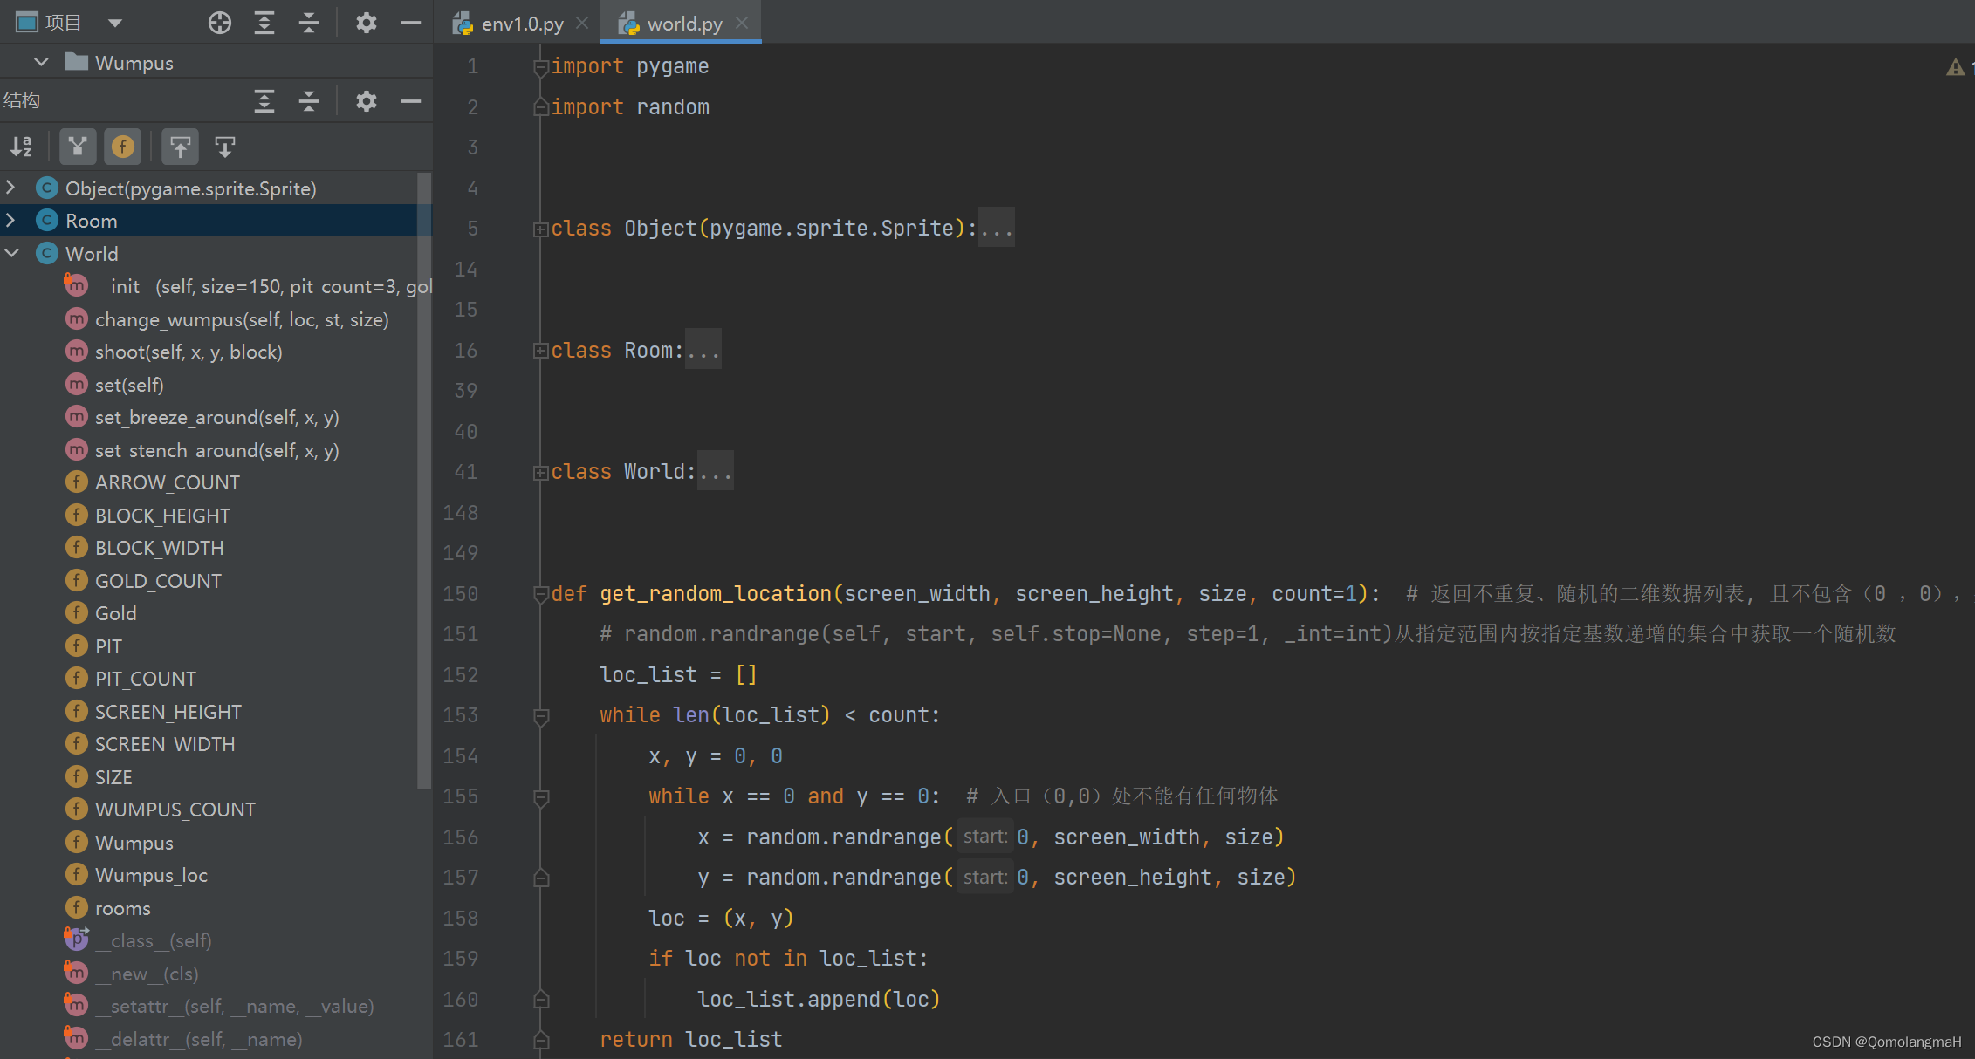Screen dimensions: 1975x1059
Task: Unfold collapsed class World in editor
Action: point(541,472)
